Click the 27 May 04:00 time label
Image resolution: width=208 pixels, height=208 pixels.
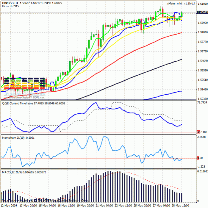[161, 205]
